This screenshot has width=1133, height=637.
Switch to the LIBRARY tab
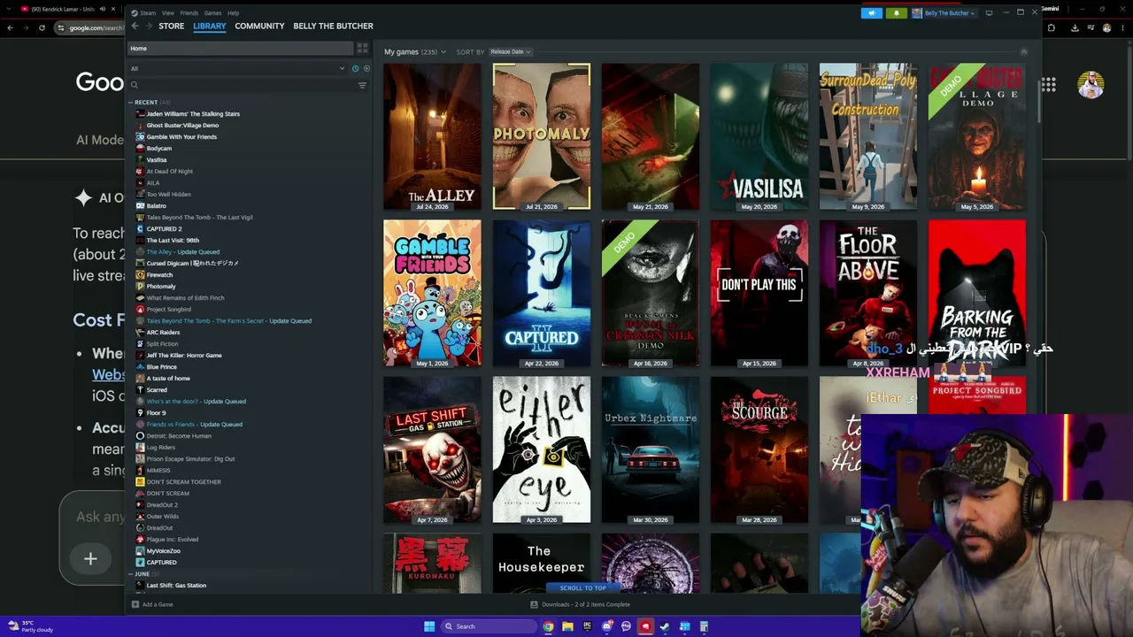point(210,27)
